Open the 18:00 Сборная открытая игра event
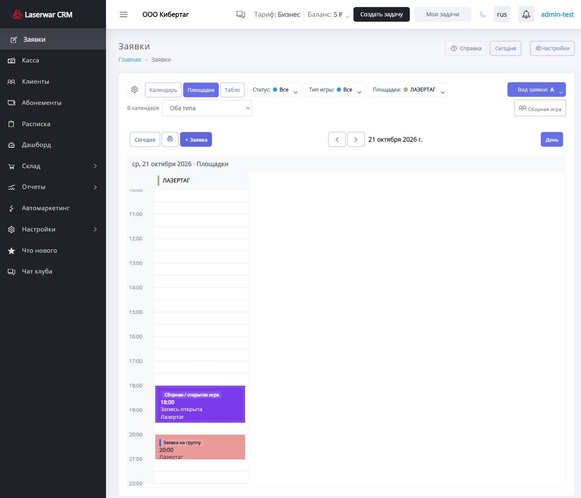The image size is (581, 498). (200, 404)
